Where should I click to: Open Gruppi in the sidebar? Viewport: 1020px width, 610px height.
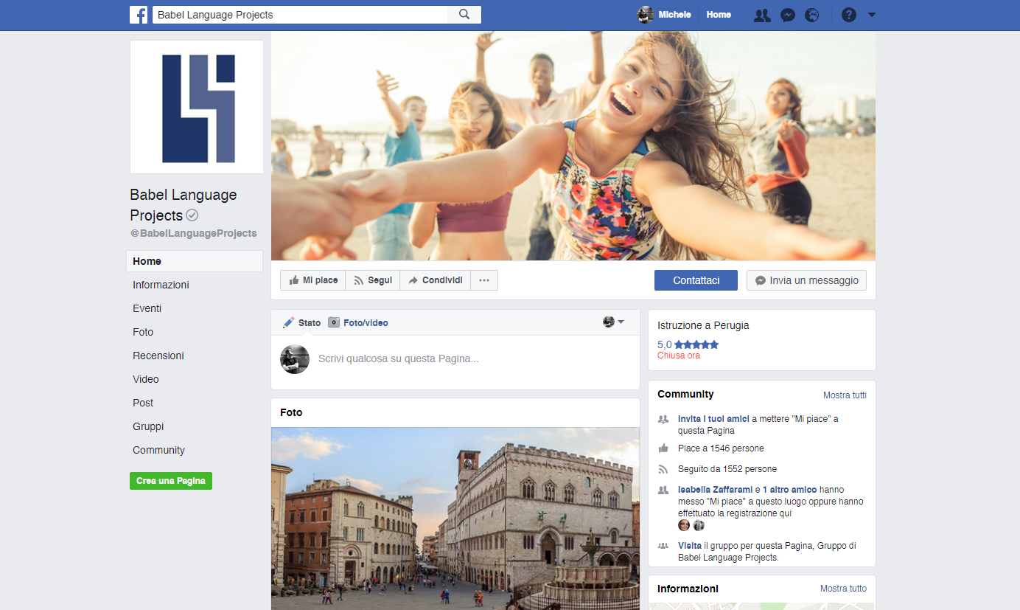[x=148, y=426]
